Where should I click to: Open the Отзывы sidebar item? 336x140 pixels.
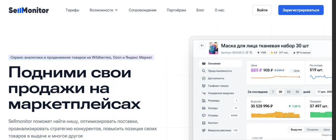click(220, 115)
